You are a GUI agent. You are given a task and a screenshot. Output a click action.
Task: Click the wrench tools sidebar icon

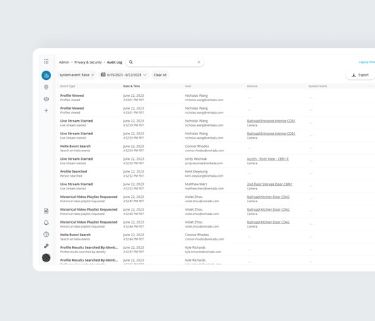pyautogui.click(x=46, y=246)
